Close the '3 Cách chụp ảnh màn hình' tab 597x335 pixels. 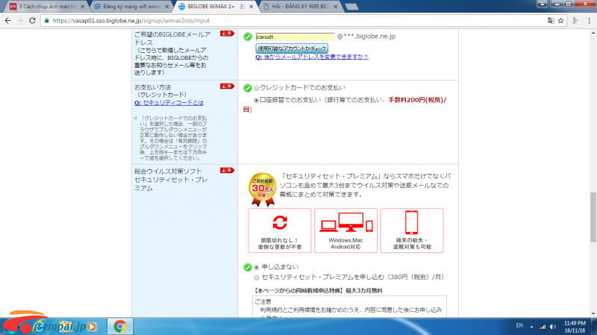[83, 7]
